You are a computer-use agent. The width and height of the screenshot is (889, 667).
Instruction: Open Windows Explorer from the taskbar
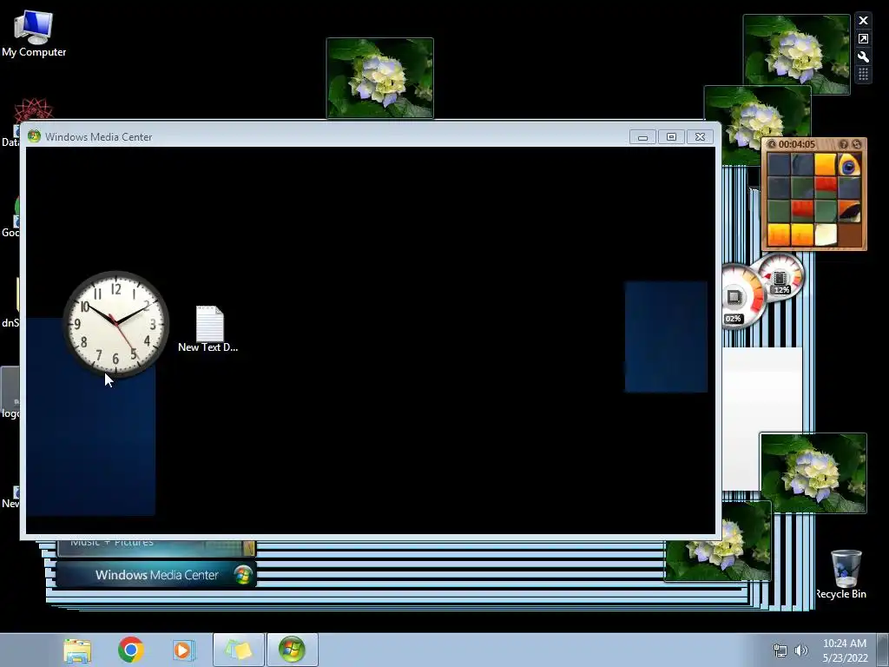coord(77,650)
